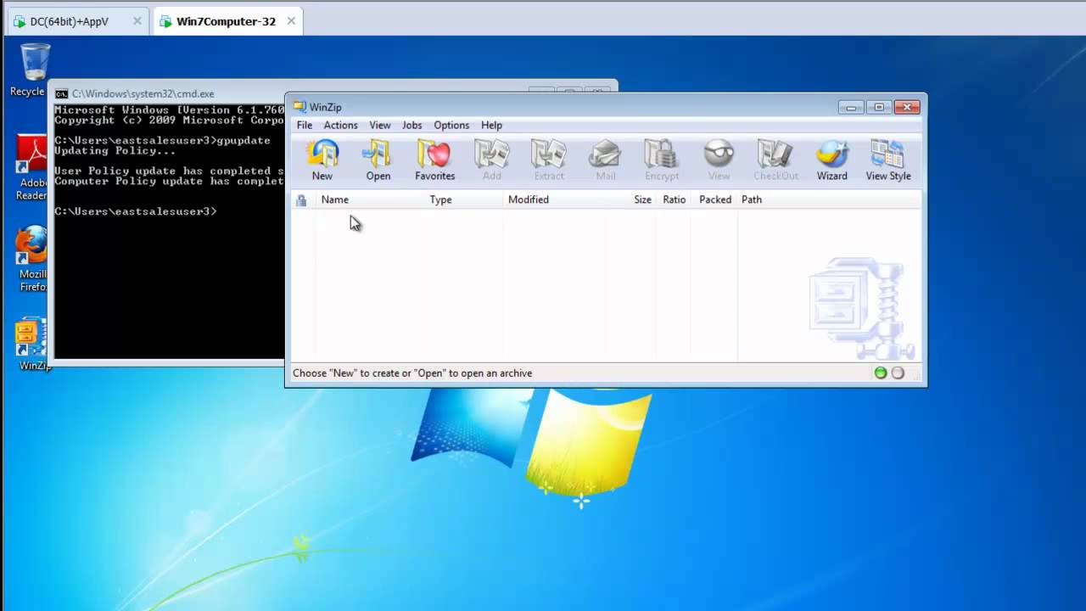Click the gray status light in WinZip
Screen dimensions: 1086x611
[898, 373]
